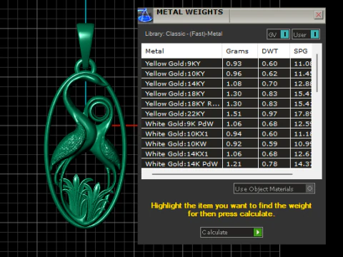Select the Yellow Gold:14KY row
Image resolution: width=343 pixels, height=257 pixels.
pos(227,84)
